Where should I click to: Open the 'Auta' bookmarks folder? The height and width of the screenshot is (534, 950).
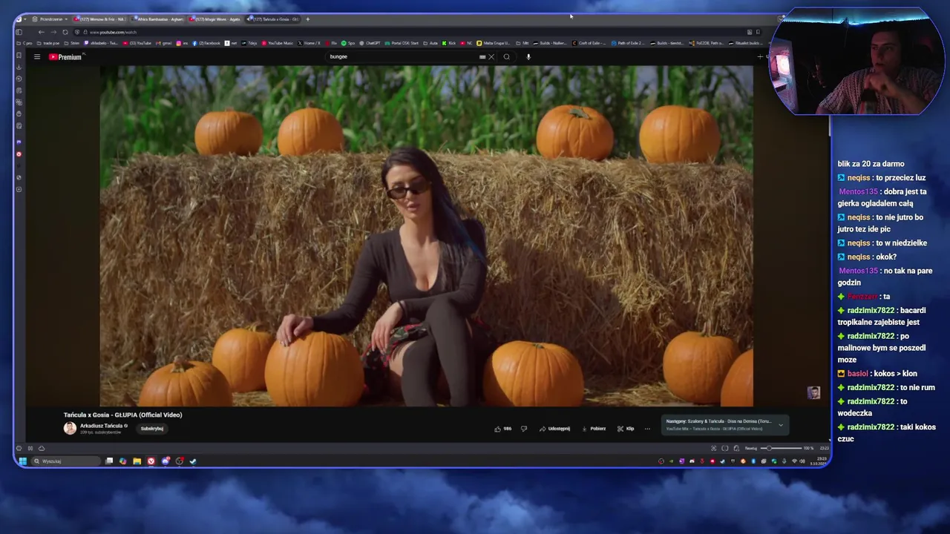430,43
